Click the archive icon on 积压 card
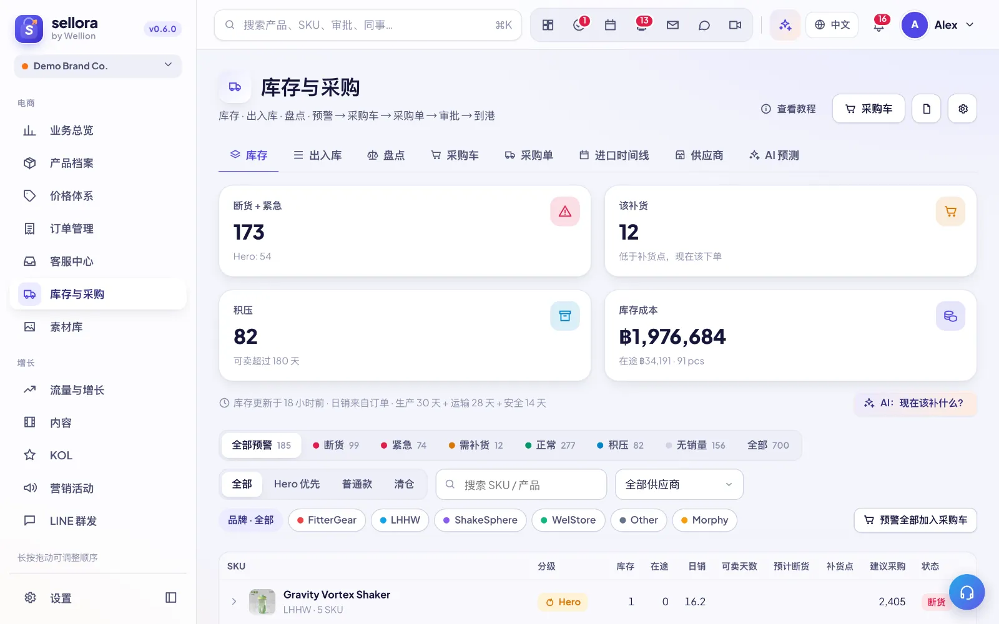This screenshot has height=624, width=999. coord(565,316)
